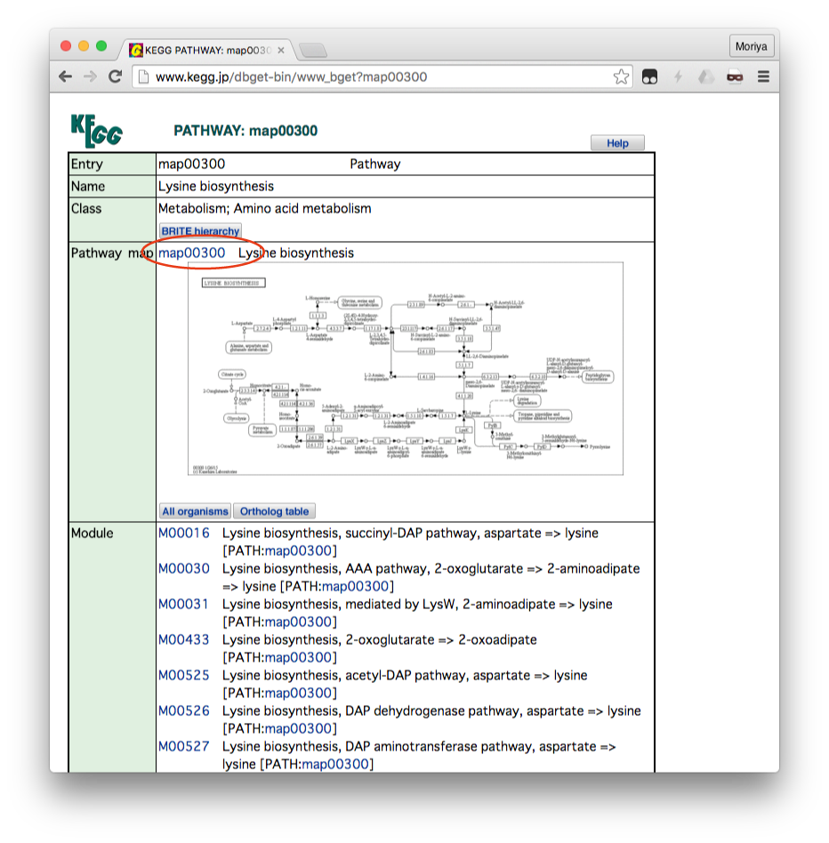Click the lysine biosynthesis pathway thumbnail
This screenshot has width=829, height=843.
[406, 369]
